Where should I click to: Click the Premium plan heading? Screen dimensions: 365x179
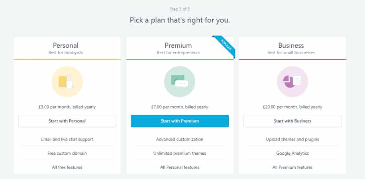tap(178, 45)
